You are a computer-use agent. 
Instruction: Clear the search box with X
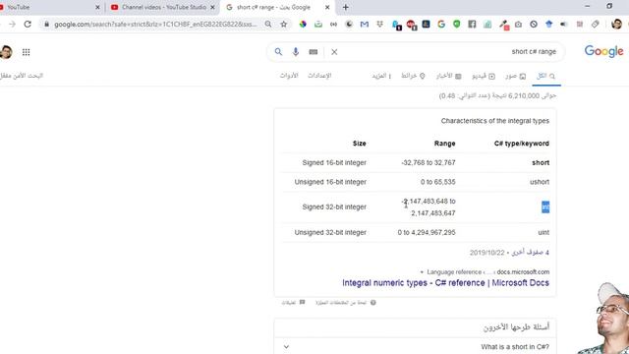tap(334, 52)
